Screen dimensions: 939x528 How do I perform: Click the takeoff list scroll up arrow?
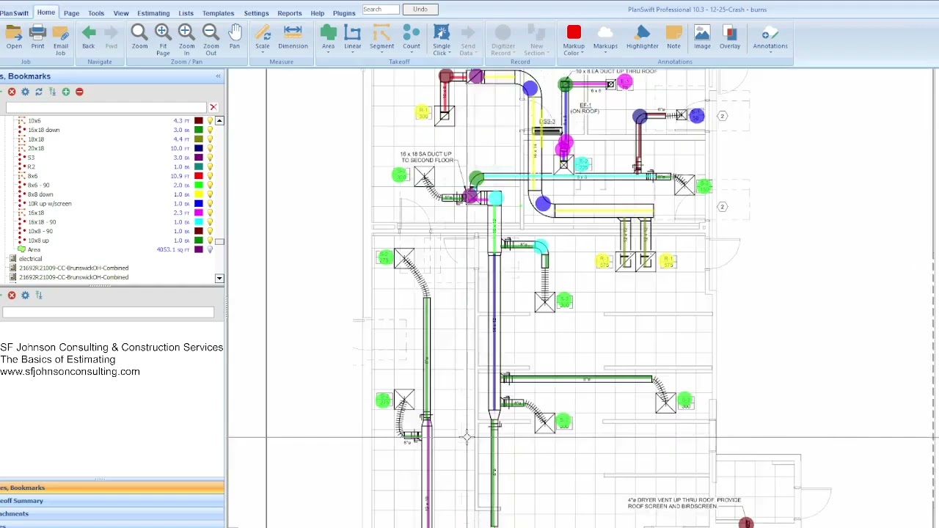click(219, 120)
